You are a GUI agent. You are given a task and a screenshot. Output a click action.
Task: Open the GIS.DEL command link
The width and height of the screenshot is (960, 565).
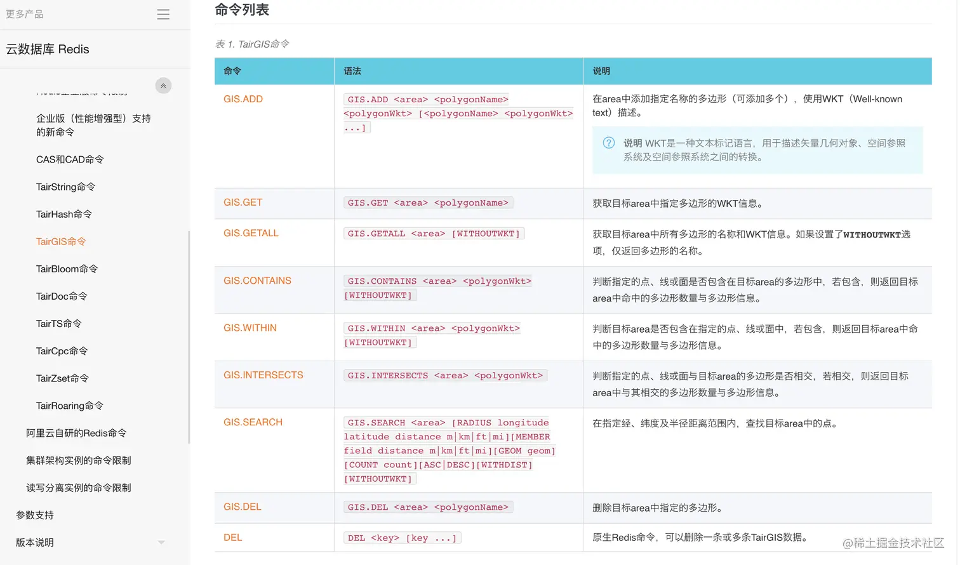pos(242,507)
